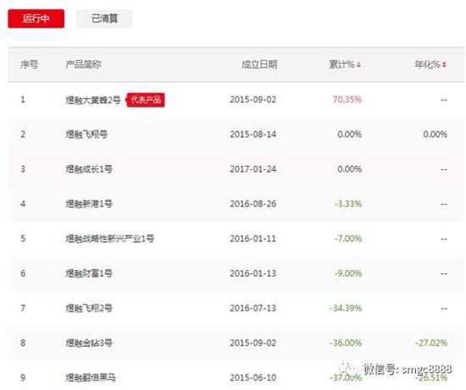
Task: Open product 煜融成长1号
Action: click(89, 169)
